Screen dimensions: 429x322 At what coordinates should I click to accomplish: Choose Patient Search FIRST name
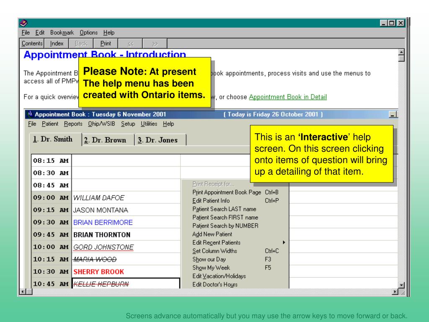235,218
